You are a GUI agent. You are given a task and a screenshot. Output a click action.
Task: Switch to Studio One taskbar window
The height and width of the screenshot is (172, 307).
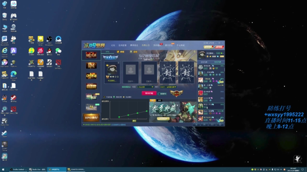(x=38, y=169)
